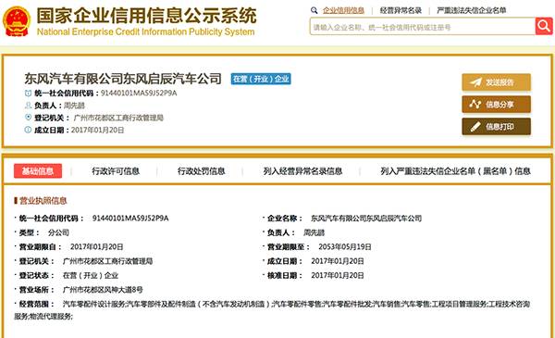Click the national emblem logo

click(17, 21)
